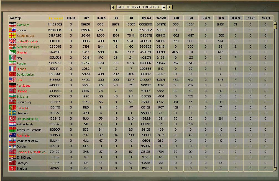Click the Australia flag icon
Viewport: 279px width, 181px height.
12,135
